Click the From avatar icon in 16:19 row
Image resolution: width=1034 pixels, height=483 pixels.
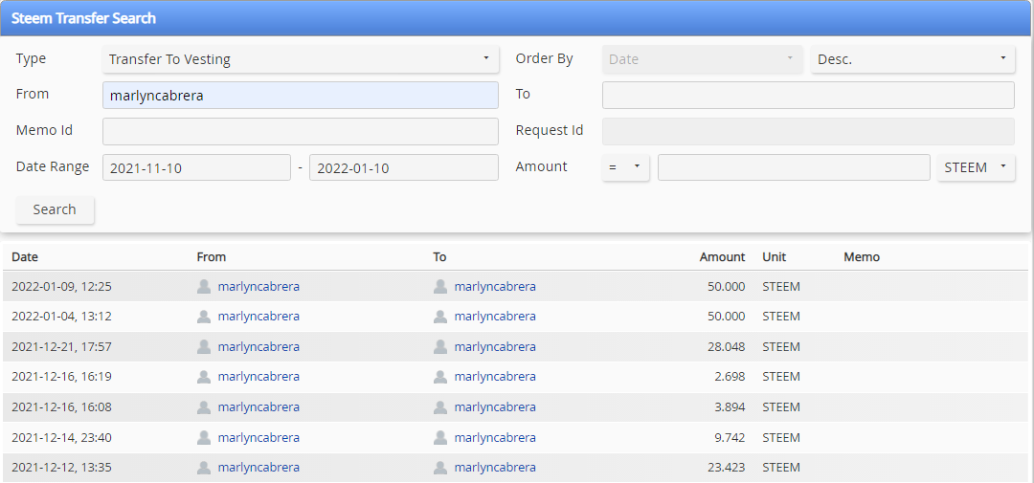(x=204, y=377)
